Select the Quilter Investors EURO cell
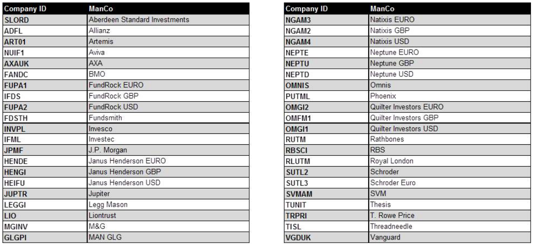This screenshot has width=533, height=246. pyautogui.click(x=450, y=107)
